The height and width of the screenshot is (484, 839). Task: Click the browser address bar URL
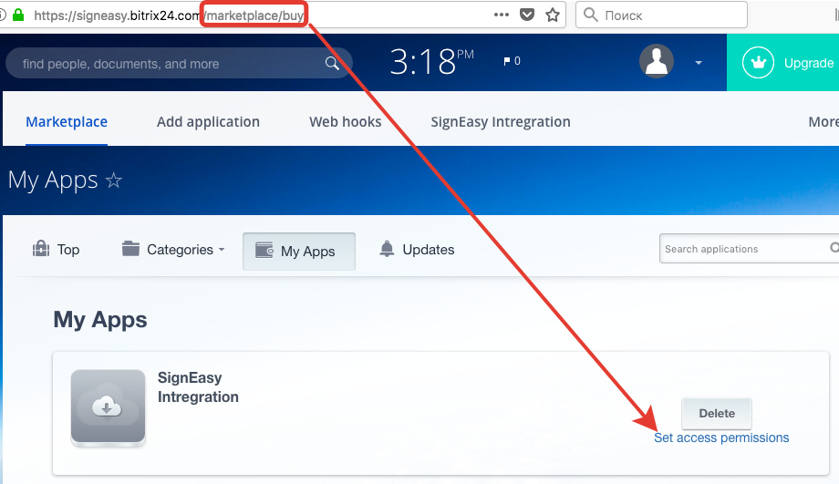(x=169, y=15)
